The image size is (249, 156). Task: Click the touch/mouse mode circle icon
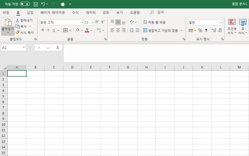click(x=63, y=4)
